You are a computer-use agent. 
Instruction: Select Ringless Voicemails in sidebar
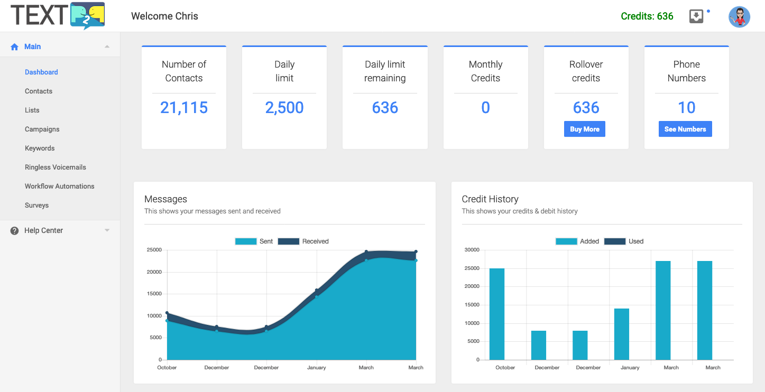[x=56, y=167]
